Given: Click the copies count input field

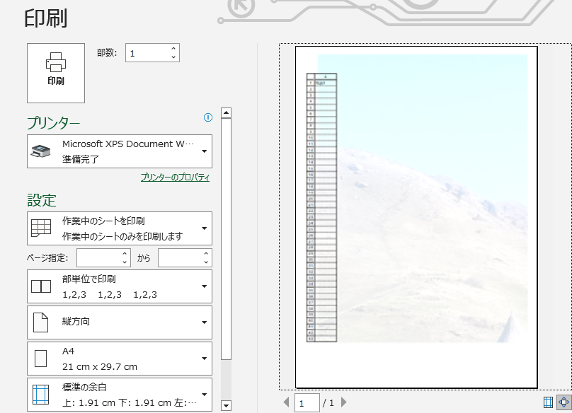Looking at the screenshot, I should pos(147,53).
